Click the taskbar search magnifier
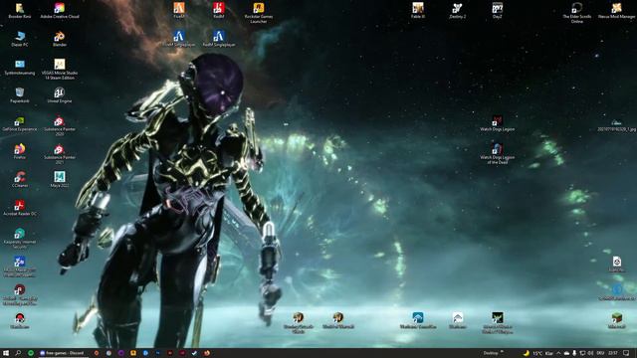This screenshot has width=637, height=358. [x=18, y=353]
